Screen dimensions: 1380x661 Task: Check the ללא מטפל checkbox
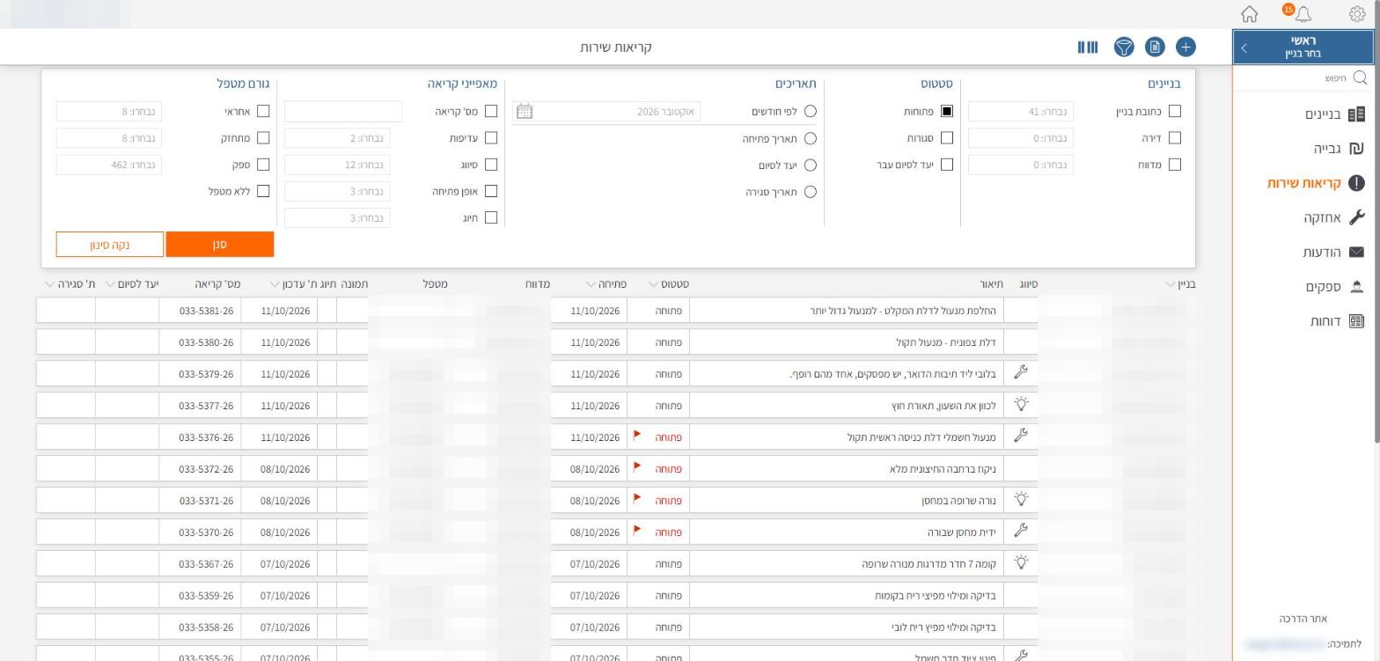click(x=263, y=191)
